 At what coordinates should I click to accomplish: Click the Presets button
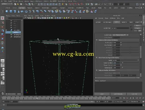[138, 28]
